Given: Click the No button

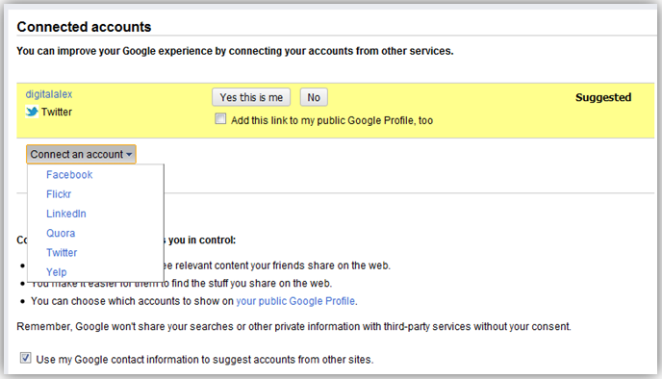Looking at the screenshot, I should click(x=314, y=97).
